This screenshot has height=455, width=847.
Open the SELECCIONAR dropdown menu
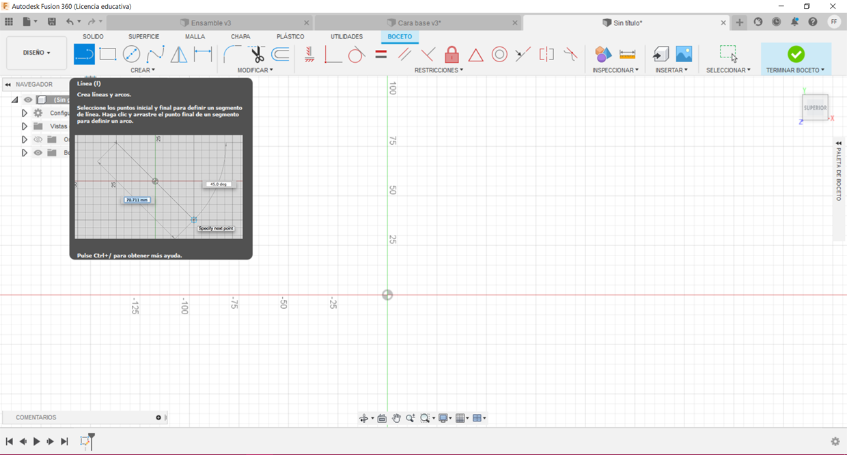coord(728,70)
